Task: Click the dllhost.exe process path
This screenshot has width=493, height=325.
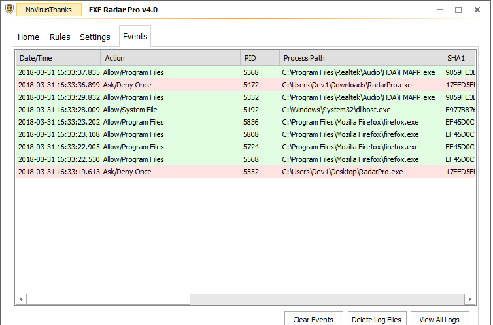Action: (336, 110)
